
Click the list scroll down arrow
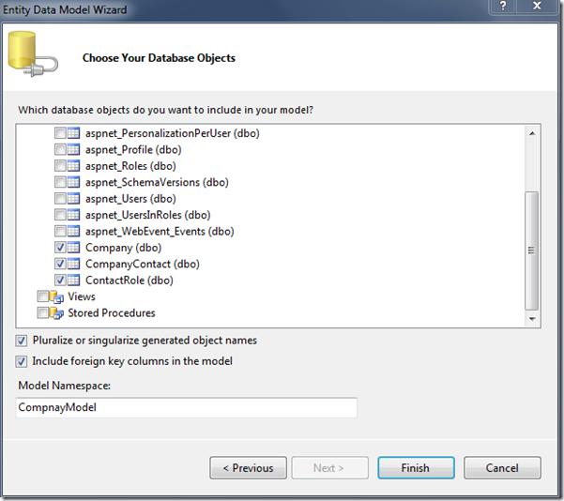click(x=532, y=319)
